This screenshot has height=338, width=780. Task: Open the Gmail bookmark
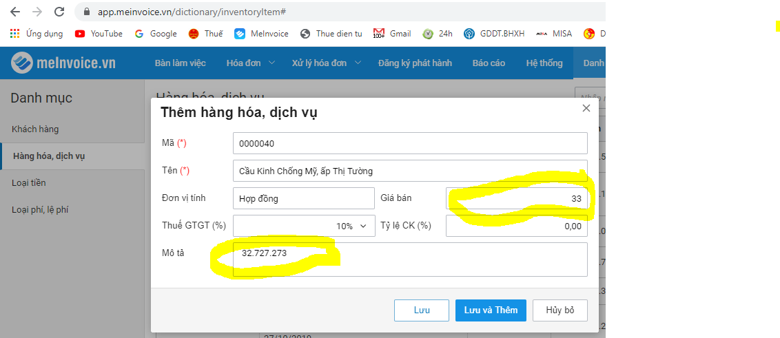[392, 33]
